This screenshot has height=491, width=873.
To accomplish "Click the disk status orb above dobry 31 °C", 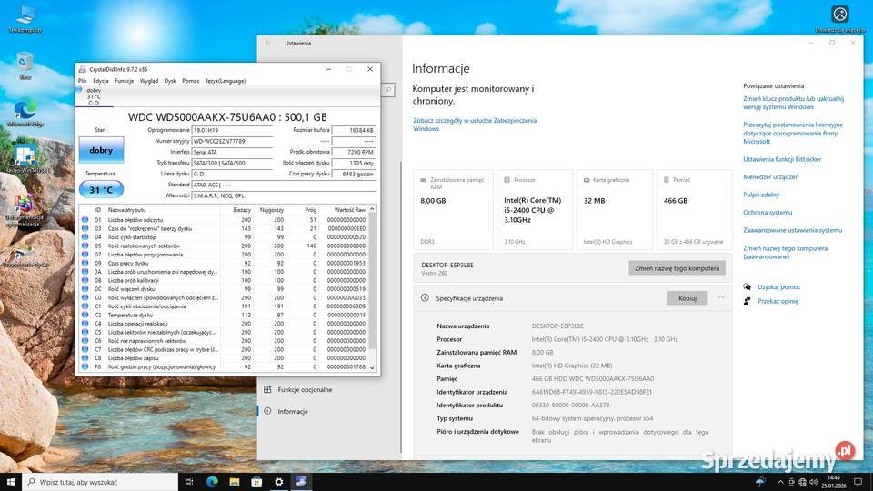I will (x=79, y=90).
